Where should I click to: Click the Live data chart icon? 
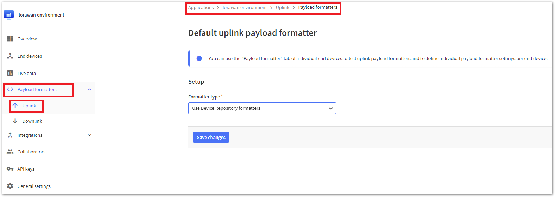(x=10, y=73)
